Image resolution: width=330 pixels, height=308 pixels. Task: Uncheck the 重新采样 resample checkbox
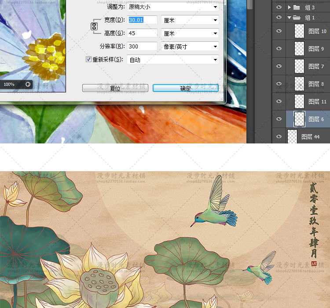tap(88, 59)
